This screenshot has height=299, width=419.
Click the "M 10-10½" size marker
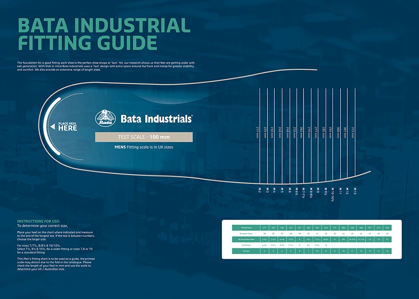point(333,194)
